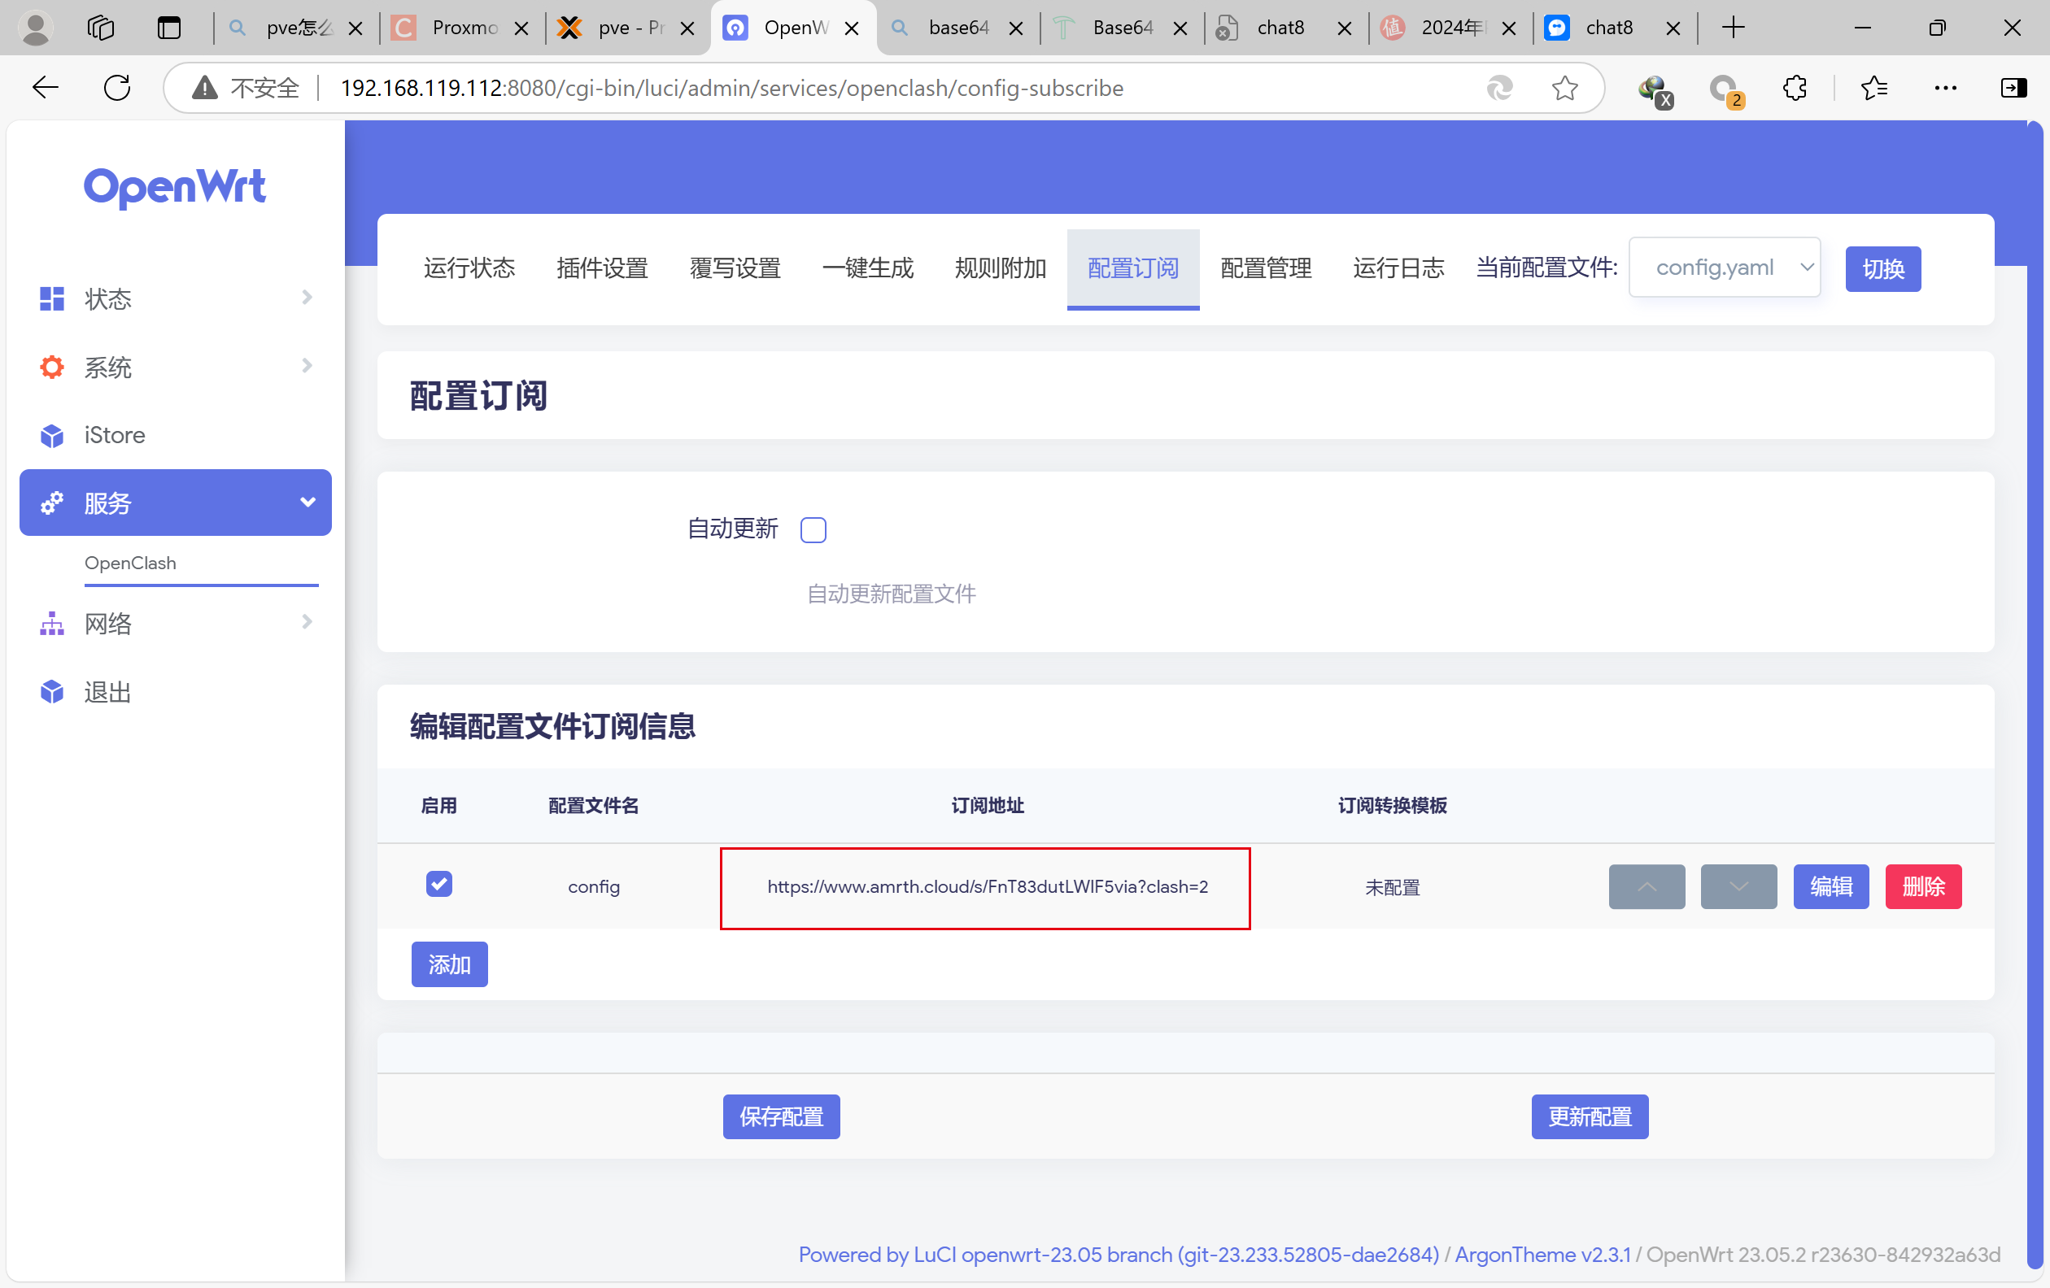
Task: Open the browser settings and more menu
Action: (1945, 88)
